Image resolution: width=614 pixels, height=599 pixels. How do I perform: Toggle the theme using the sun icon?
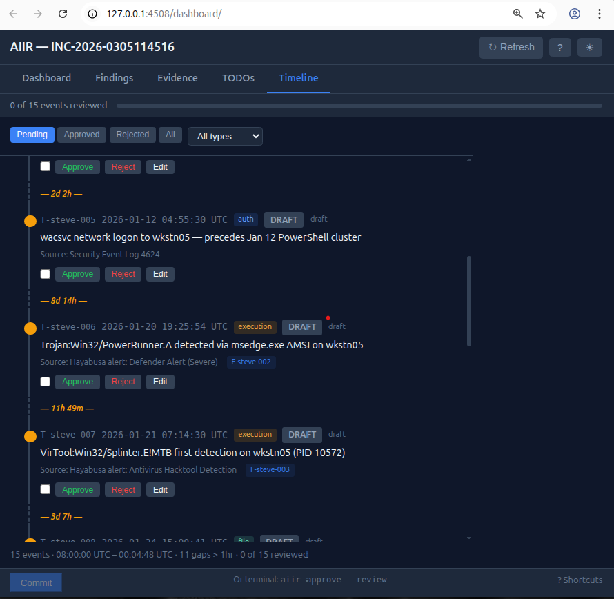[588, 47]
